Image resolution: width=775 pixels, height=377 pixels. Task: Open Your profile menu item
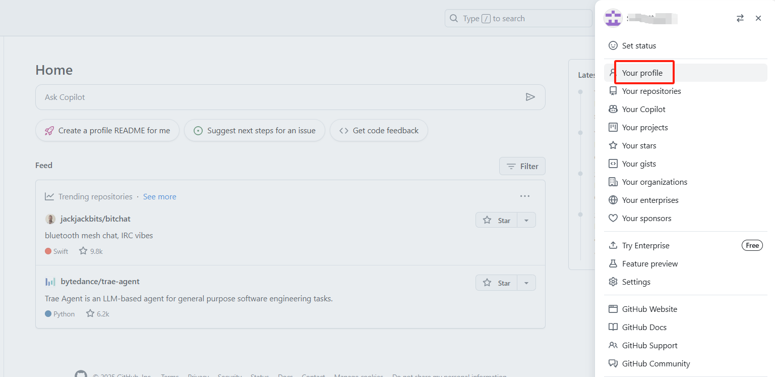(686, 73)
